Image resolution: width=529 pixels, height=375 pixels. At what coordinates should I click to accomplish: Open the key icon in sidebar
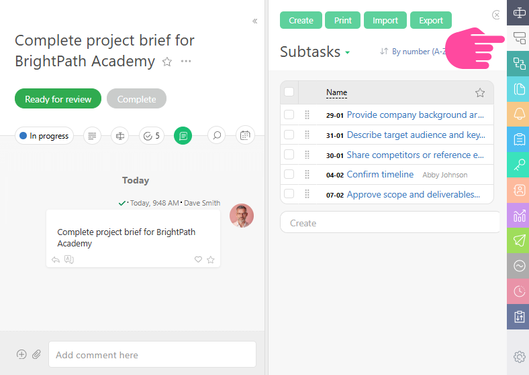click(x=518, y=165)
